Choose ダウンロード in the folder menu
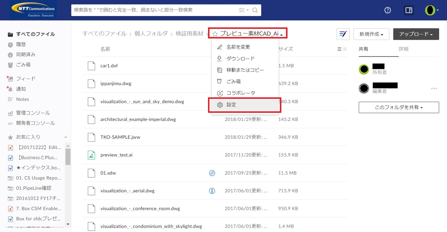This screenshot has height=232, width=447. pos(240,59)
